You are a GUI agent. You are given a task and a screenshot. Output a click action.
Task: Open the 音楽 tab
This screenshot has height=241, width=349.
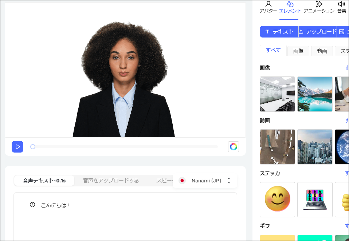[x=342, y=7]
